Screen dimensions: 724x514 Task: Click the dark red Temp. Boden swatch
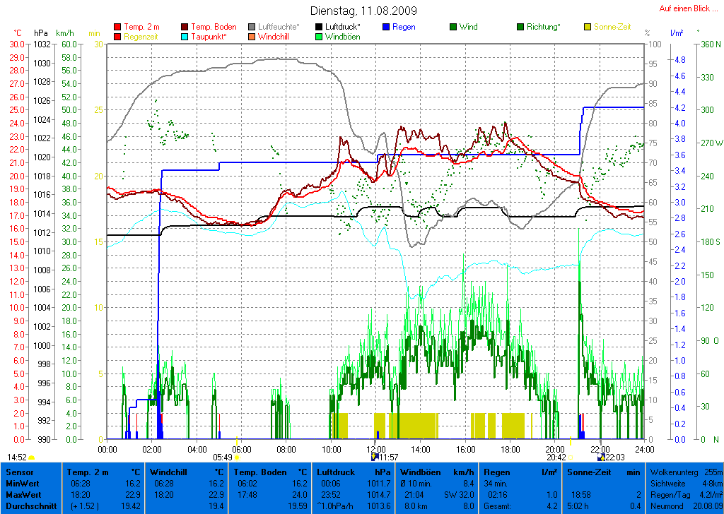coord(185,28)
